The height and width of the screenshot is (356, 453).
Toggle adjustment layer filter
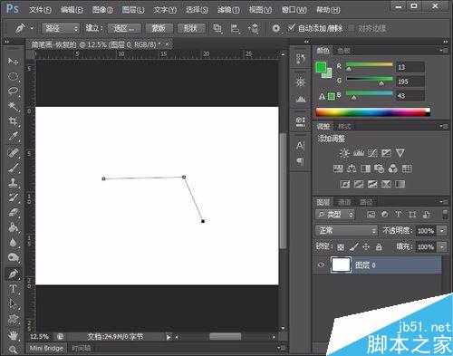tap(384, 215)
